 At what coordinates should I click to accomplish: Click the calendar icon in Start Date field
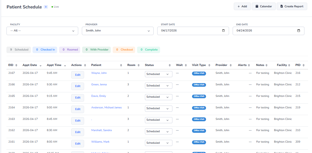[x=223, y=31]
